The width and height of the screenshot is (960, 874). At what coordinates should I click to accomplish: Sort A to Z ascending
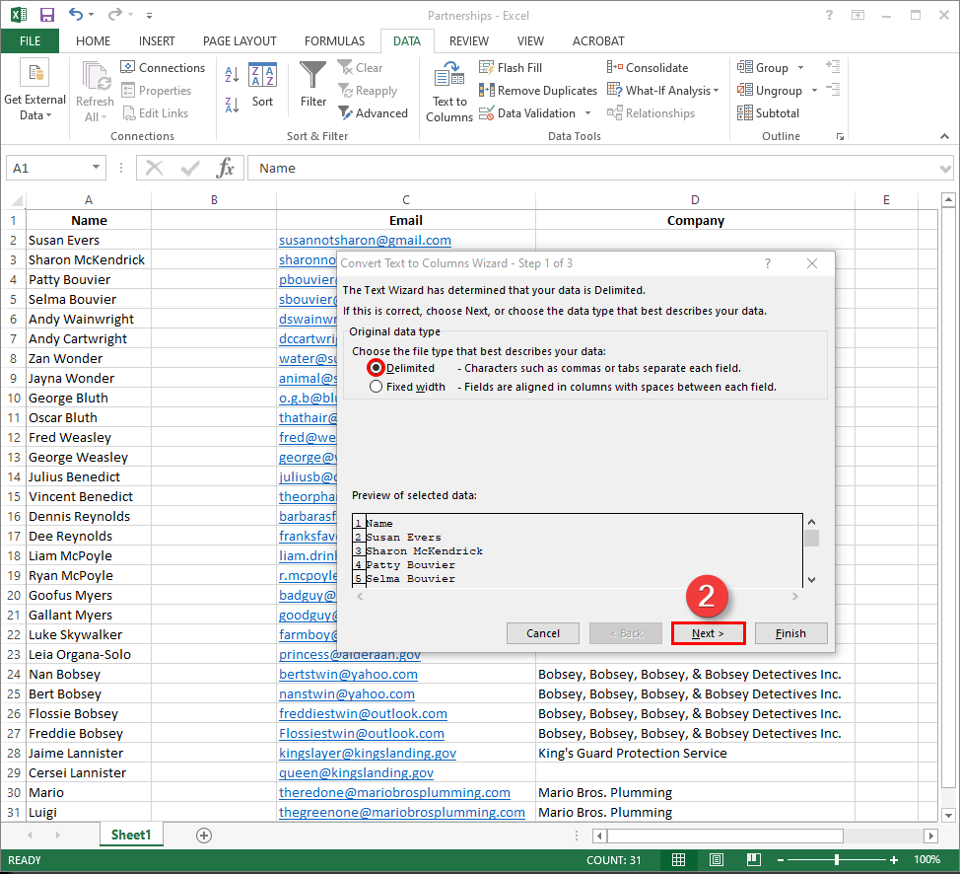point(232,74)
